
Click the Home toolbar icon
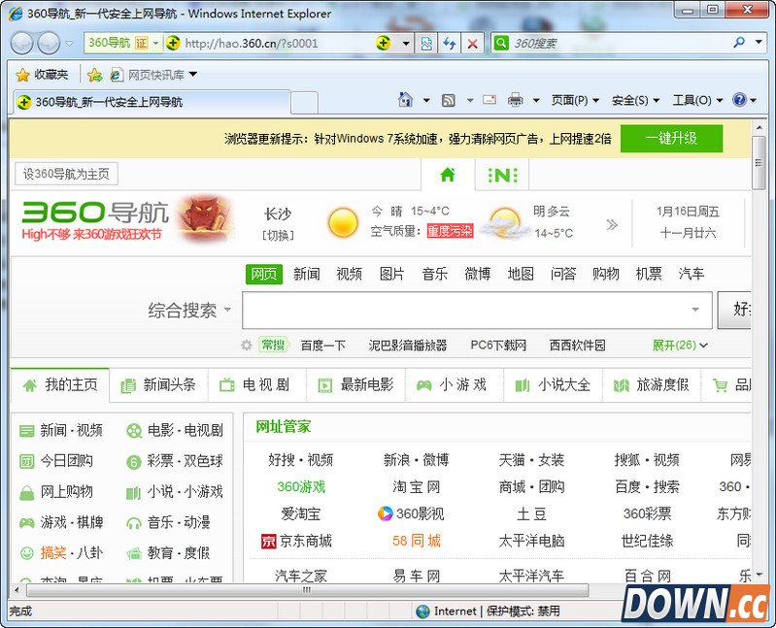[405, 100]
